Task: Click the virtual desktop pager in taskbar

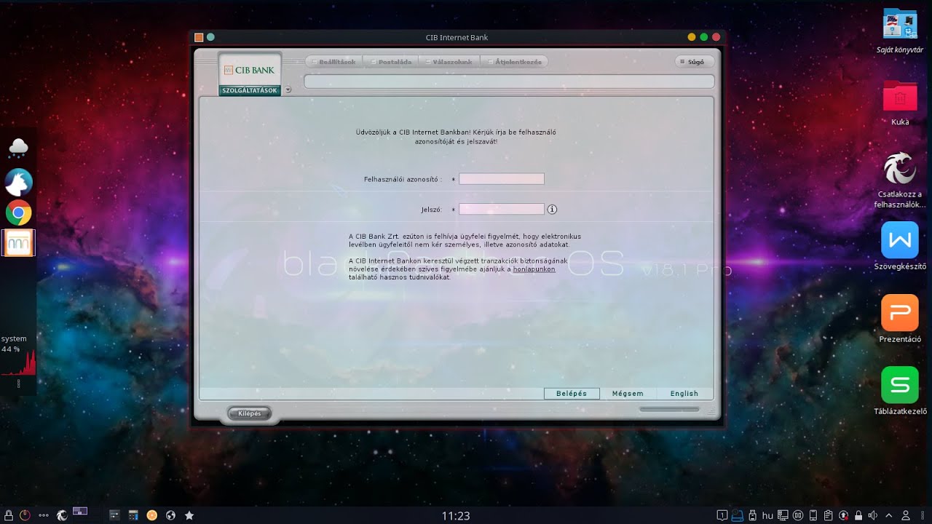Action: pyautogui.click(x=80, y=512)
